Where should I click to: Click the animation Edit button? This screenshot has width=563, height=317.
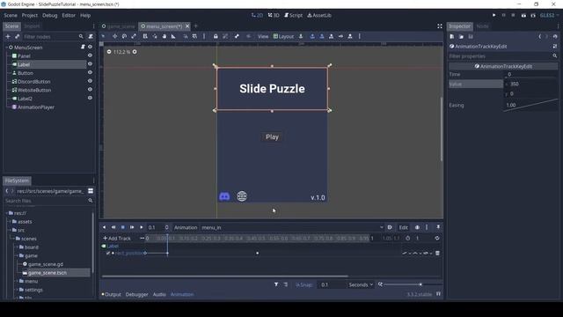[403, 227]
